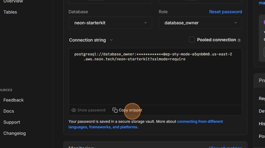This screenshot has width=265, height=148.
Task: Click the Pooled connection help question mark
Action: pos(239,40)
